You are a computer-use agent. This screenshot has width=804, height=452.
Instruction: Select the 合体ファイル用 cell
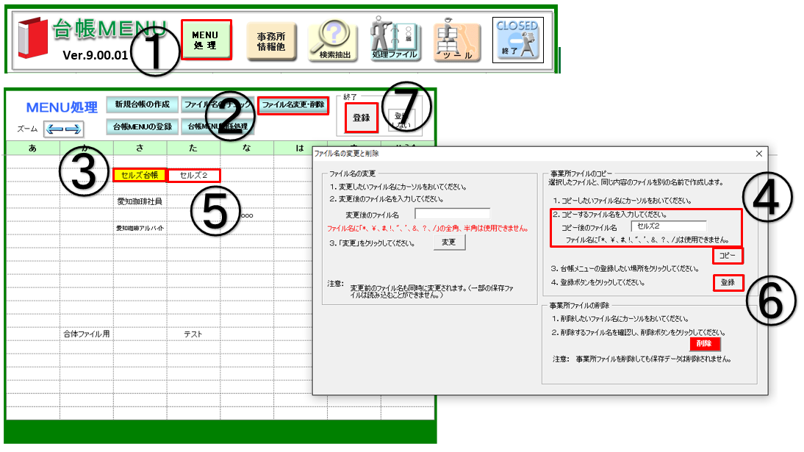tap(87, 334)
